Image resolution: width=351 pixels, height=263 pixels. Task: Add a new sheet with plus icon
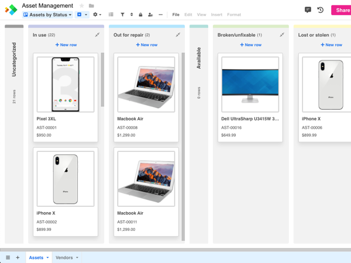pos(18,257)
